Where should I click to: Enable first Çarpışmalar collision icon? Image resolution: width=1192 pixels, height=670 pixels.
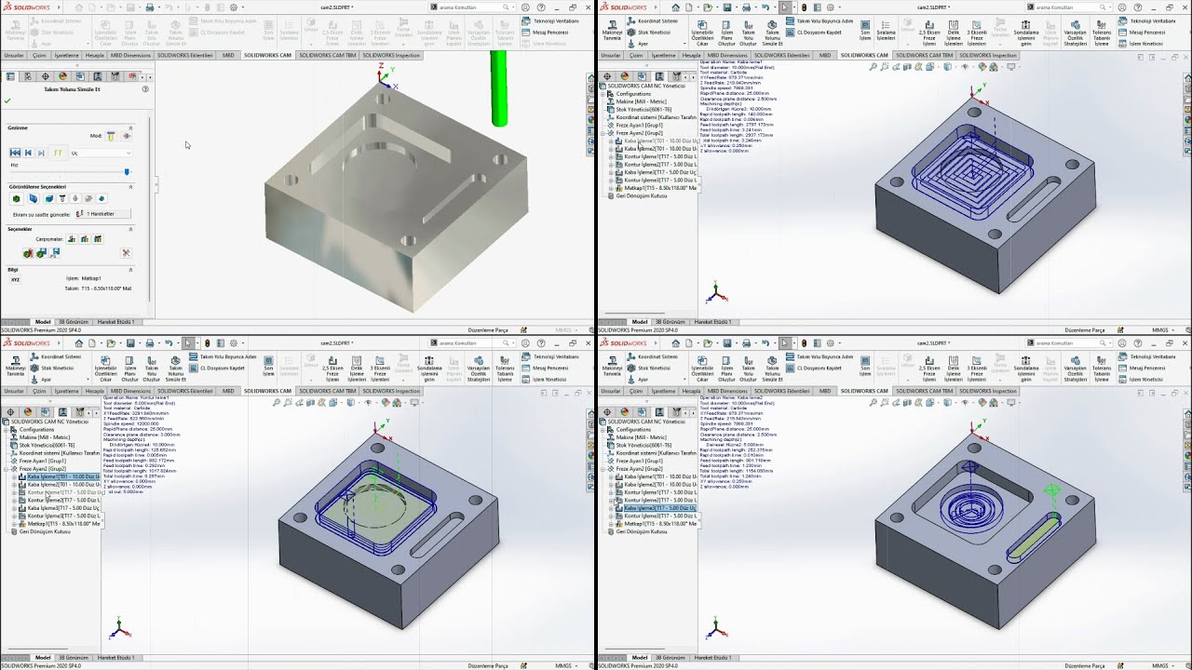click(73, 239)
